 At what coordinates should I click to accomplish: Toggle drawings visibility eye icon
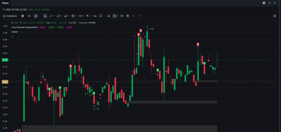point(122,16)
